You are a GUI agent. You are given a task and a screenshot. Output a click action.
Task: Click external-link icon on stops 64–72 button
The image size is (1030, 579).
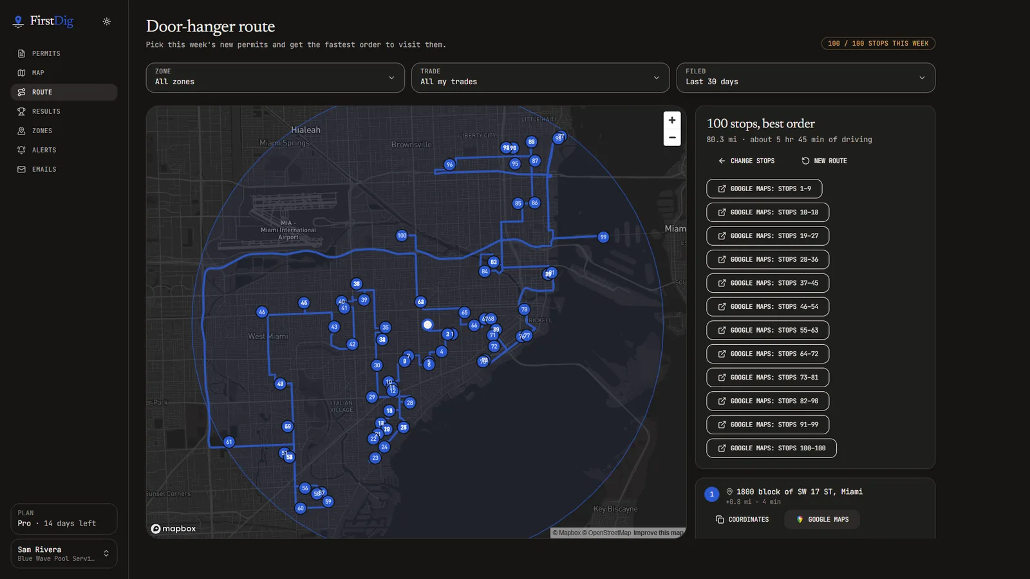point(722,354)
